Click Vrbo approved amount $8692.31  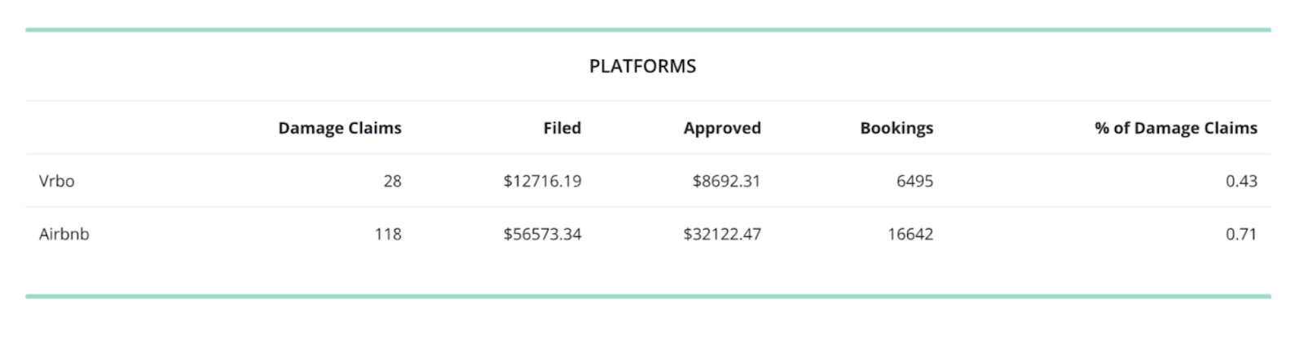725,181
